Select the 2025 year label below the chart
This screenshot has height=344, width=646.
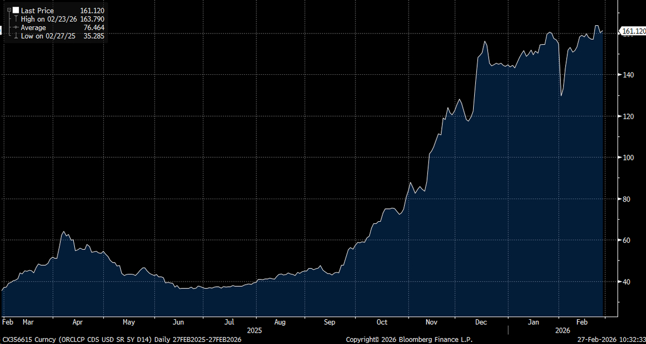click(254, 331)
